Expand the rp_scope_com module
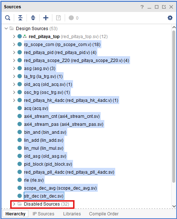The height and width of the screenshot is (219, 177). 14,44
